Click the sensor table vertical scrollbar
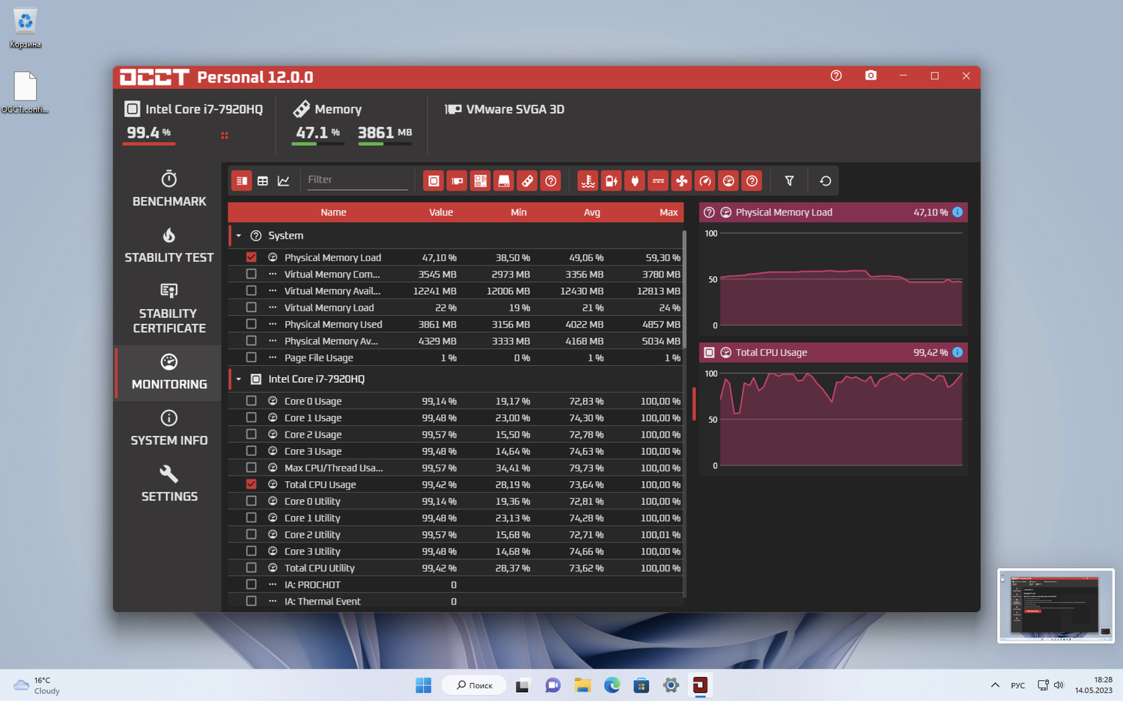Image resolution: width=1123 pixels, height=701 pixels. pos(684,290)
